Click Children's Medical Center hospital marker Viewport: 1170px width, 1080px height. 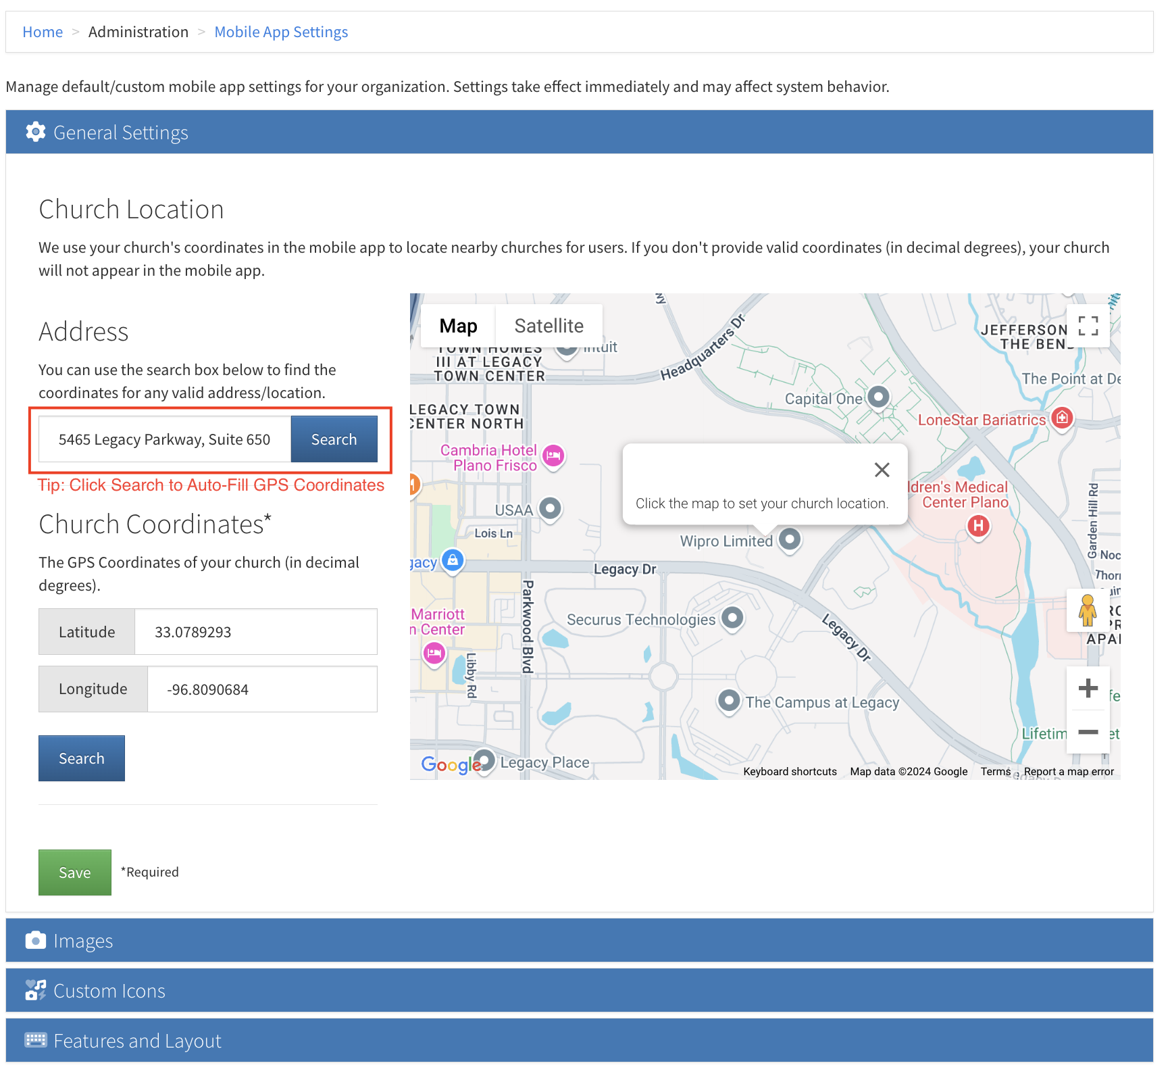click(x=978, y=526)
